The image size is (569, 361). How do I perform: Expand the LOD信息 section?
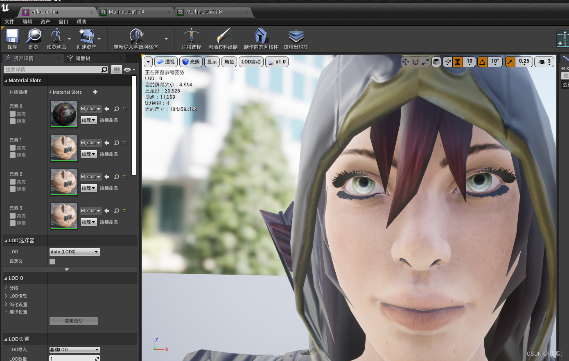click(6, 296)
